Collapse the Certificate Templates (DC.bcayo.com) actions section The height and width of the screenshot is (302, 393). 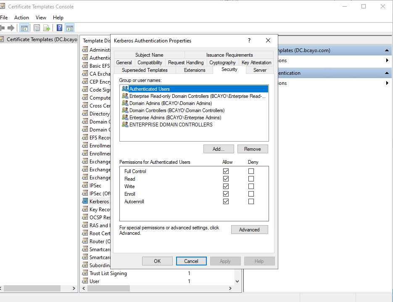(387, 50)
